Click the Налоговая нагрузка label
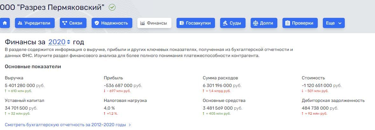Screen dimensions: 375x130 (125, 101)
